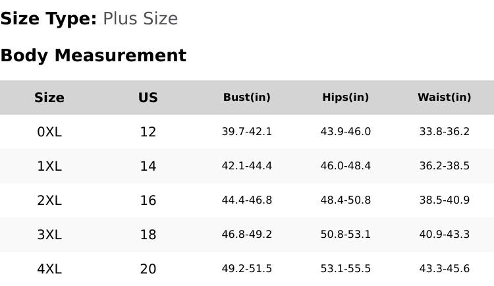
Task: Click the Size column header
Action: 49,98
